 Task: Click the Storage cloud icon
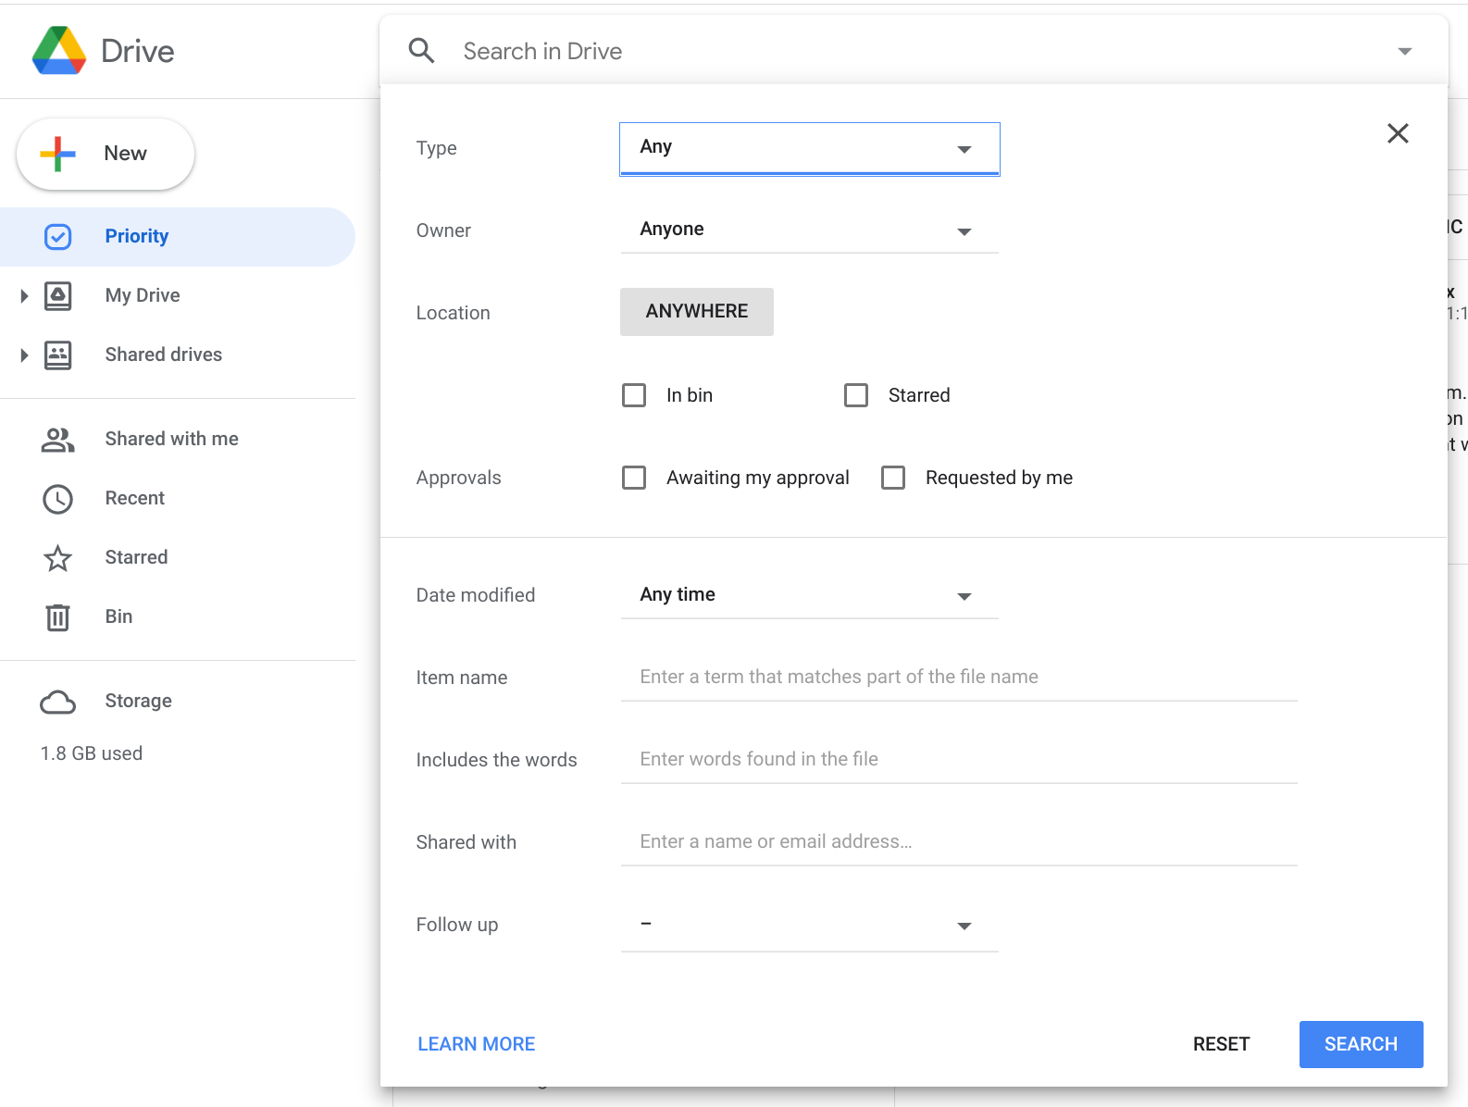tap(57, 702)
